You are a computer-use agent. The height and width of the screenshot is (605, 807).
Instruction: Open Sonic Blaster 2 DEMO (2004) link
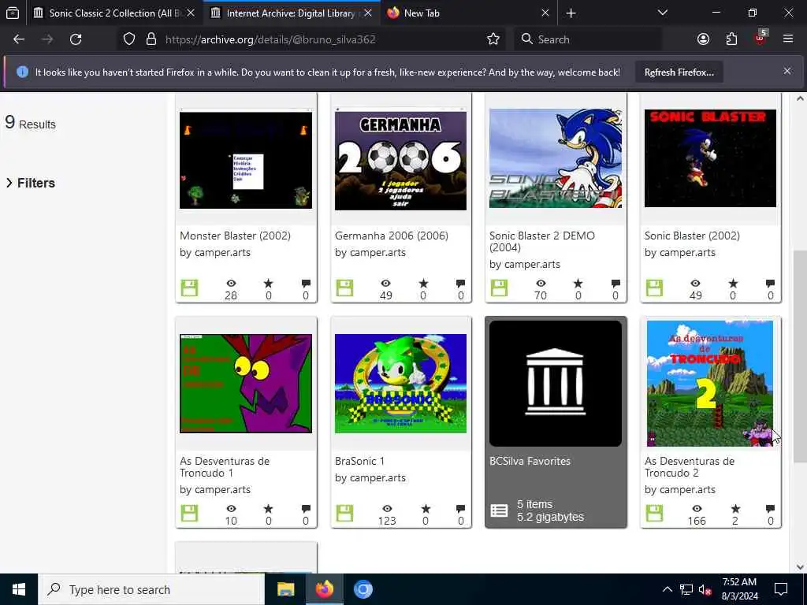[x=542, y=241]
